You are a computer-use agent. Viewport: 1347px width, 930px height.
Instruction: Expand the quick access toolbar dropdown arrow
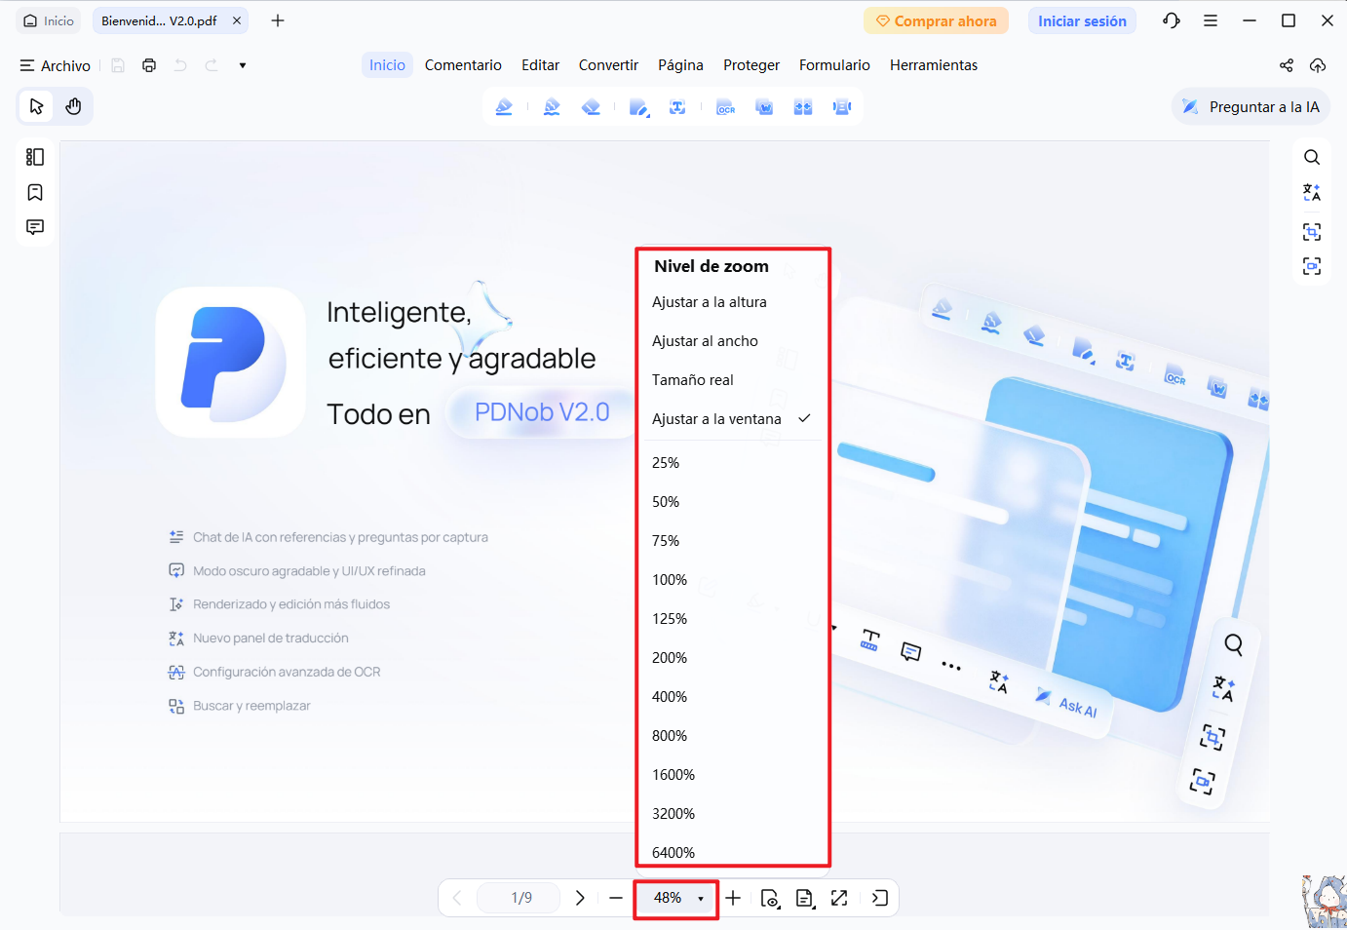(x=243, y=65)
